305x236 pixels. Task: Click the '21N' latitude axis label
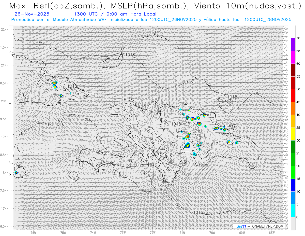tap(4, 65)
